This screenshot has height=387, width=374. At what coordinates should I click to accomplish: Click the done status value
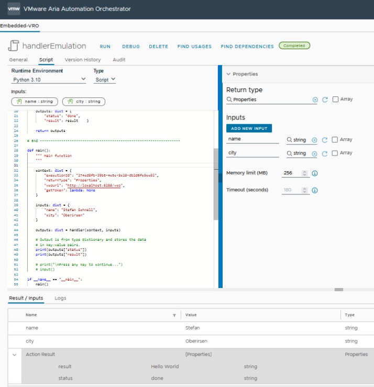(x=157, y=379)
